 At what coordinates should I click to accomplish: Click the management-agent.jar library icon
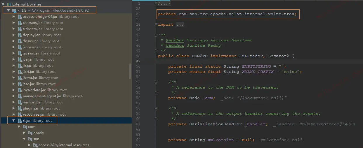[x=20, y=96]
